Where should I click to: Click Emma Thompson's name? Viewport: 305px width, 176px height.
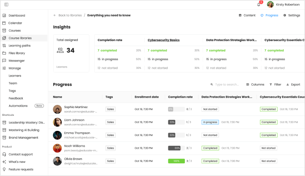pos(77,133)
